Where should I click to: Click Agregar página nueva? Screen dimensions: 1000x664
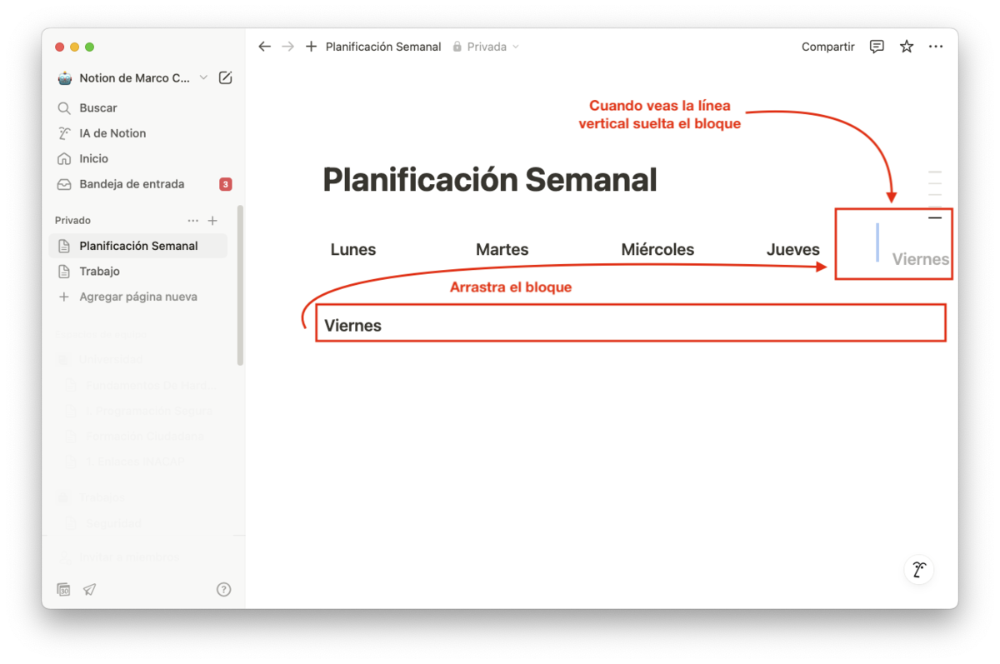[137, 297]
